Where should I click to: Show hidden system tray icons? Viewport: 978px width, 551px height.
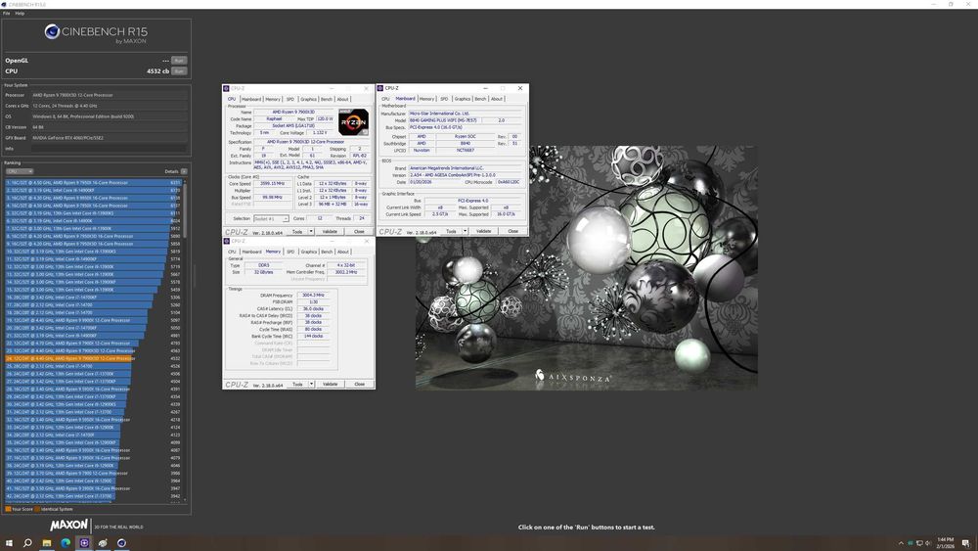coord(901,543)
